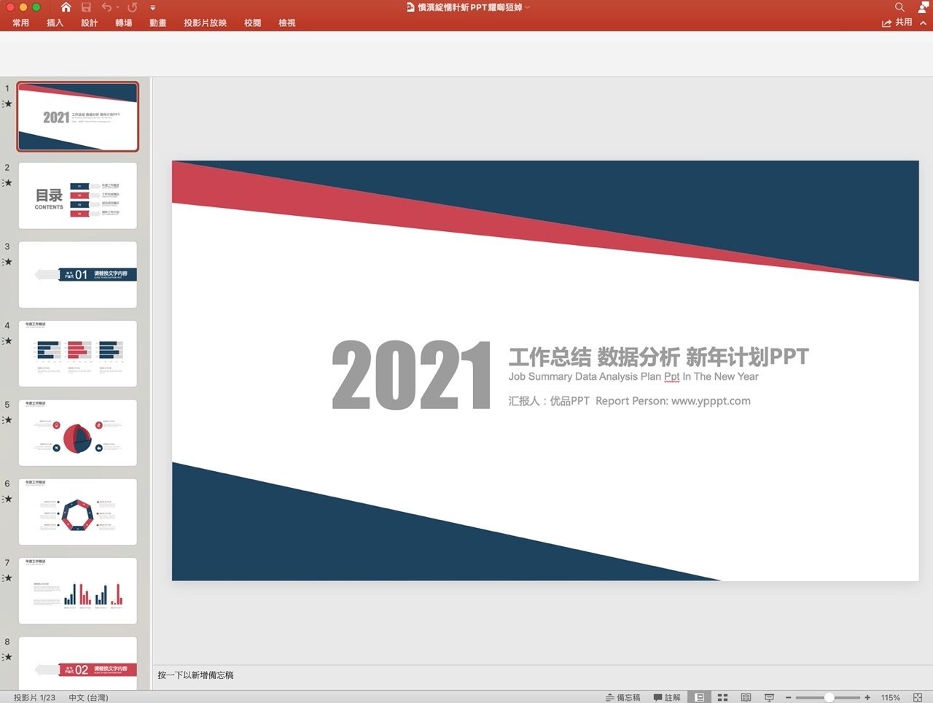Click the large 2021 text on slide
Screen dimensions: 933x703
(x=412, y=376)
